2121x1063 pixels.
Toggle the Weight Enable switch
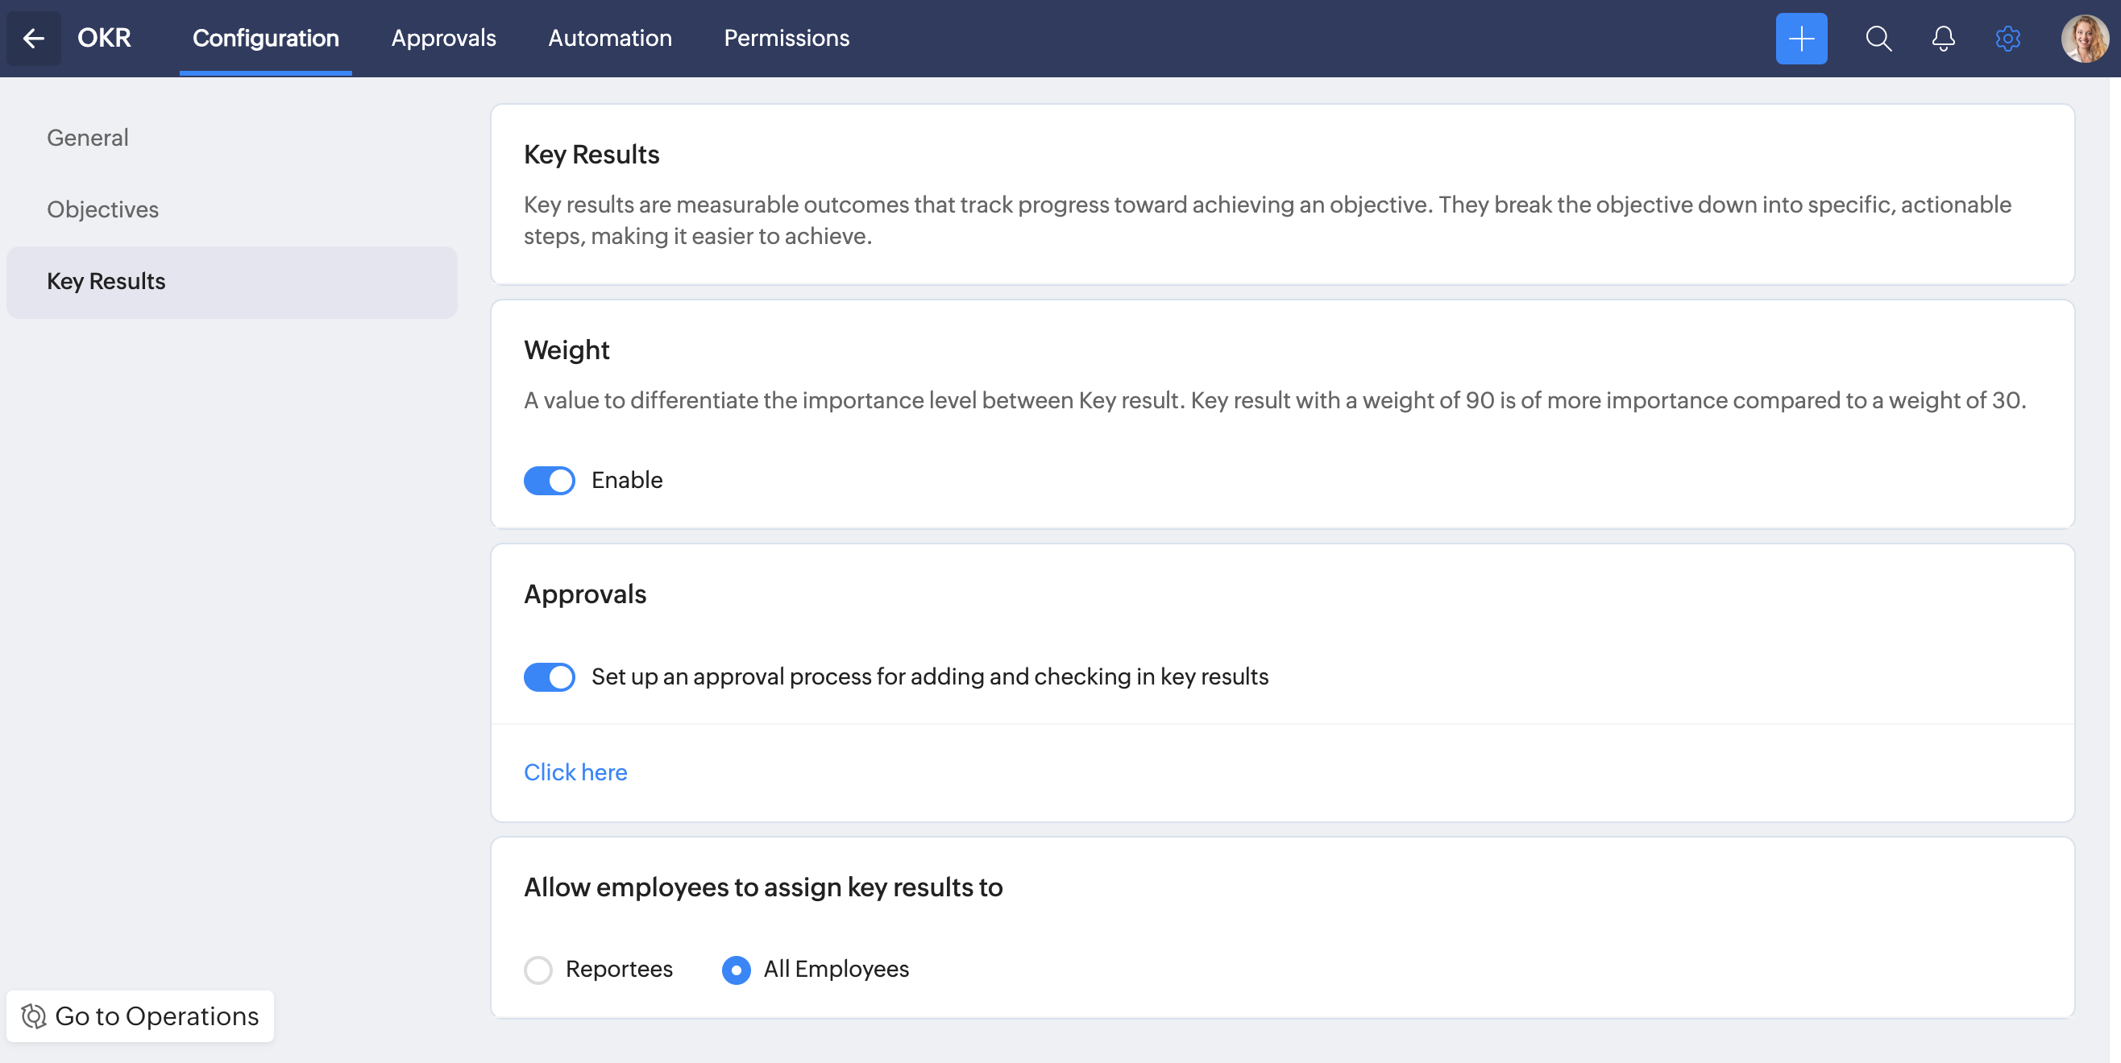(x=550, y=481)
